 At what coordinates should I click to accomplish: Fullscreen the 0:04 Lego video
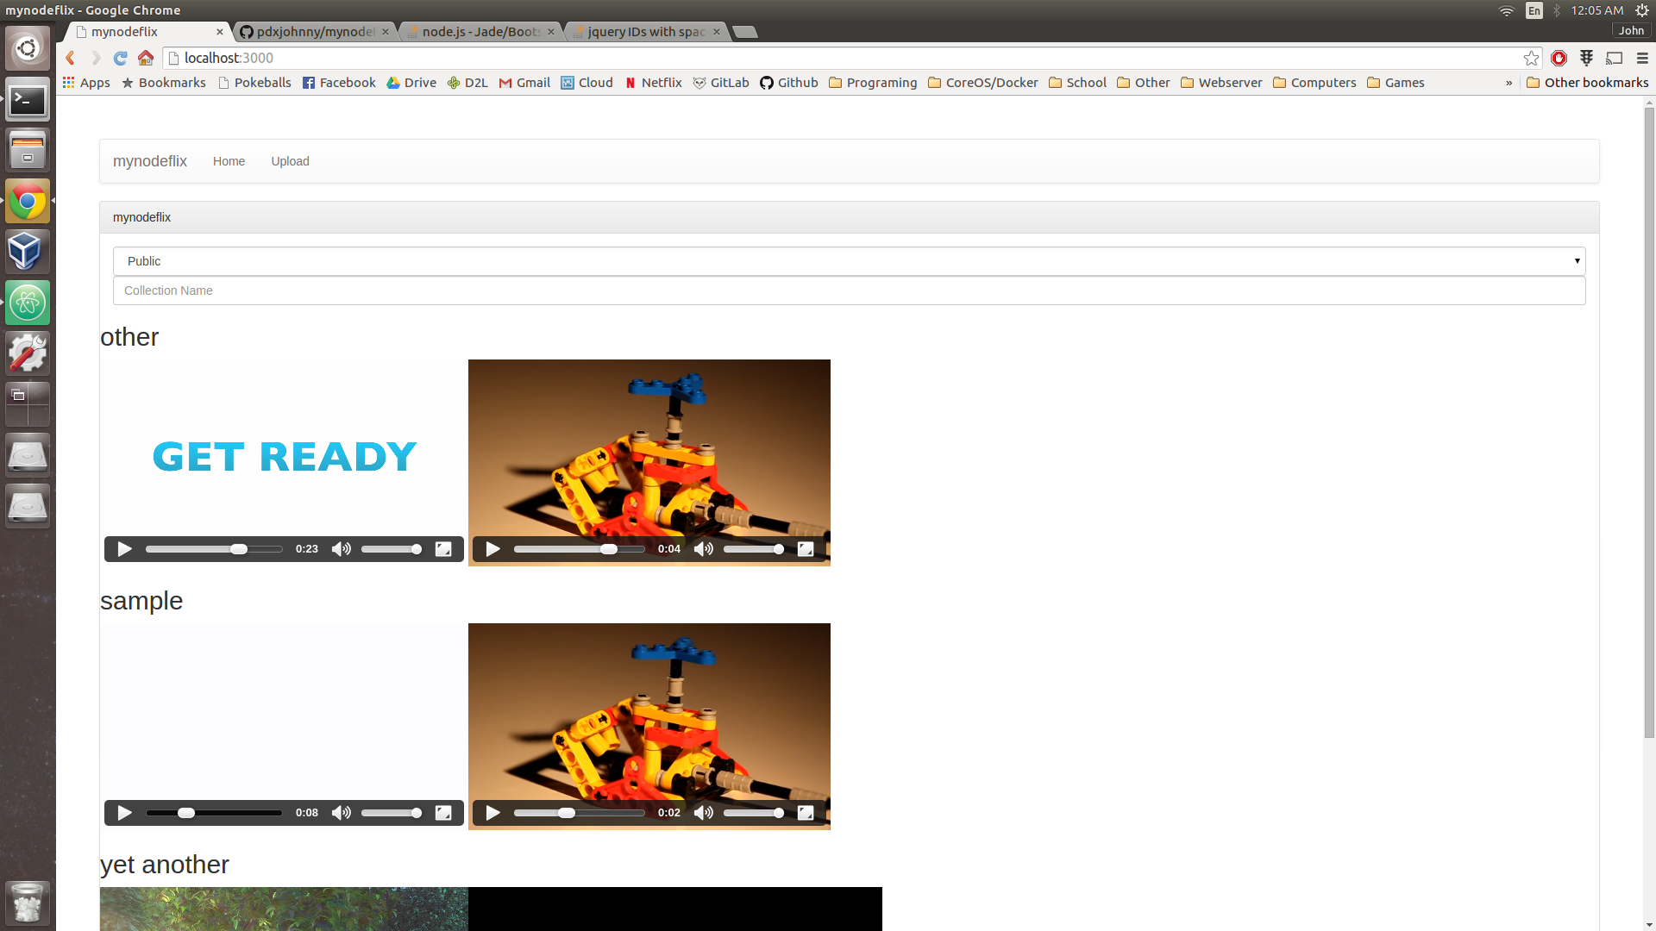806,549
